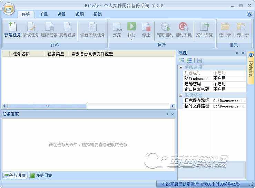Viewport: 255px width, 188px height.
Task: Open the 工具 ribbon tab
Action: tap(43, 15)
